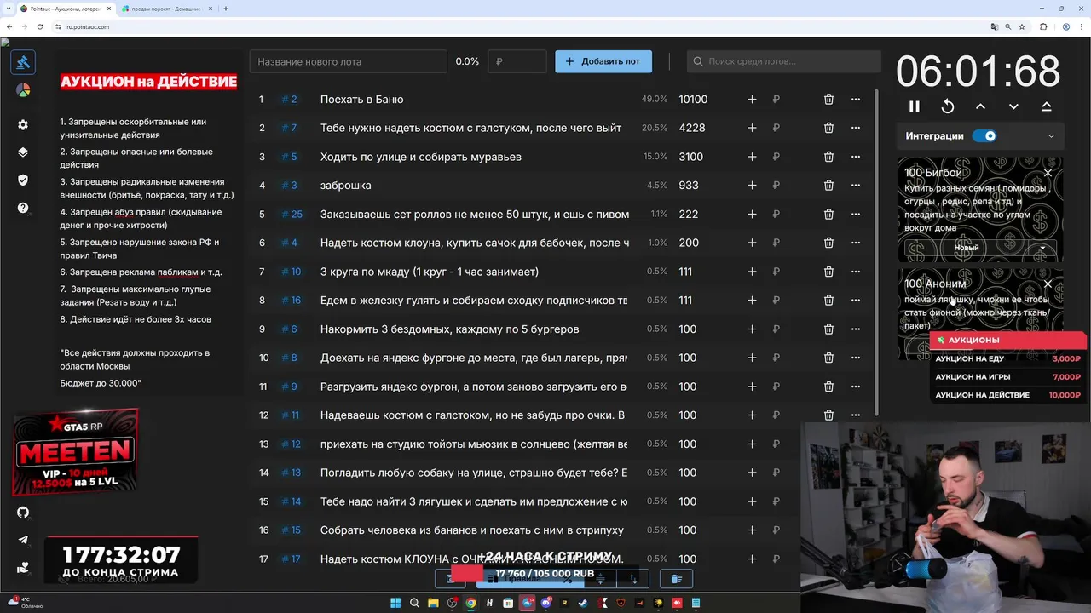
Task: Click lot number link #25
Action: tap(292, 214)
